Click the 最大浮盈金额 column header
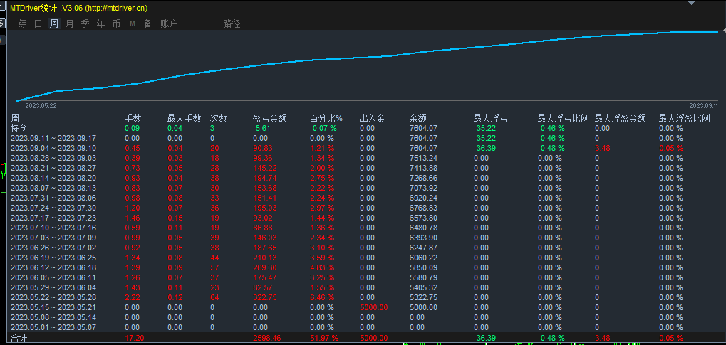The width and height of the screenshot is (726, 345). (x=621, y=118)
